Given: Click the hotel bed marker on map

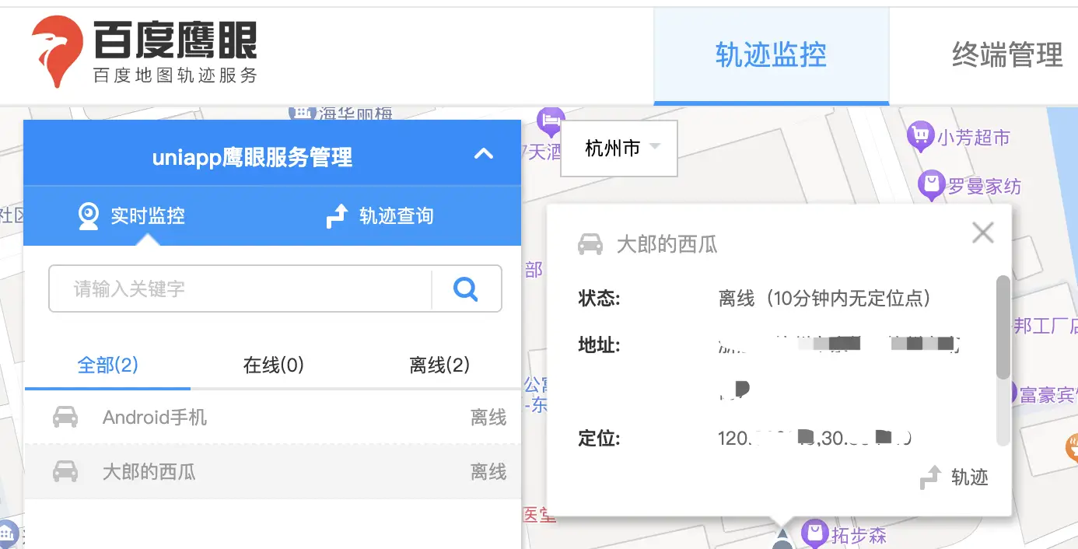Looking at the screenshot, I should coord(550,120).
